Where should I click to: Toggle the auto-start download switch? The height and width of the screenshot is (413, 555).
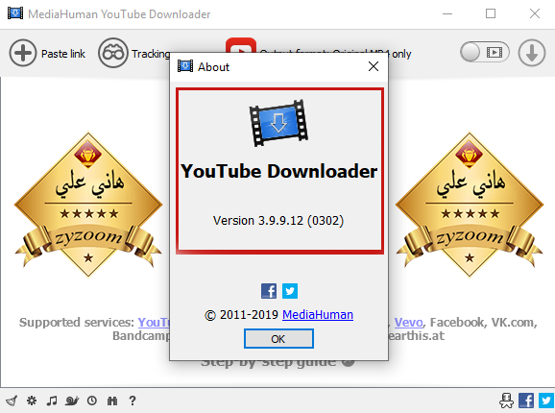tap(485, 53)
